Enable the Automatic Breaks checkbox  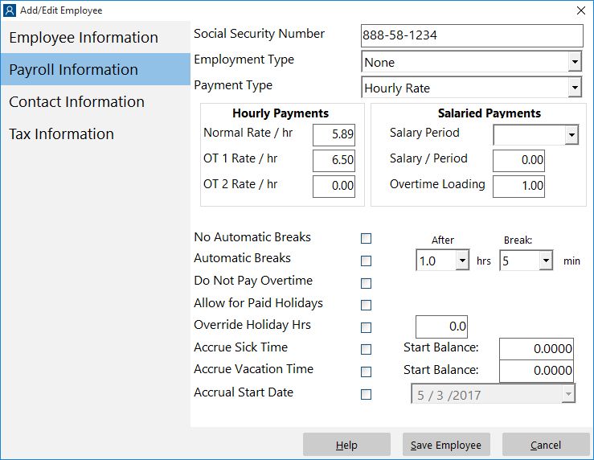point(366,261)
